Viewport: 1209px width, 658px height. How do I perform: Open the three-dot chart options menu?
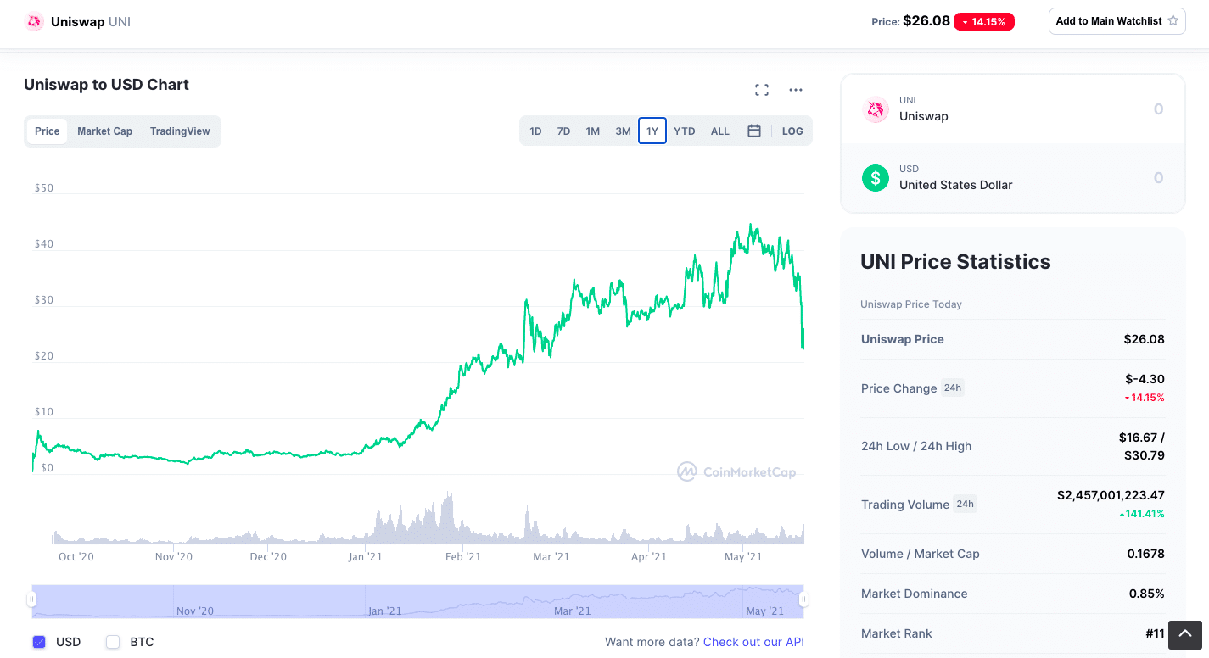pyautogui.click(x=796, y=90)
